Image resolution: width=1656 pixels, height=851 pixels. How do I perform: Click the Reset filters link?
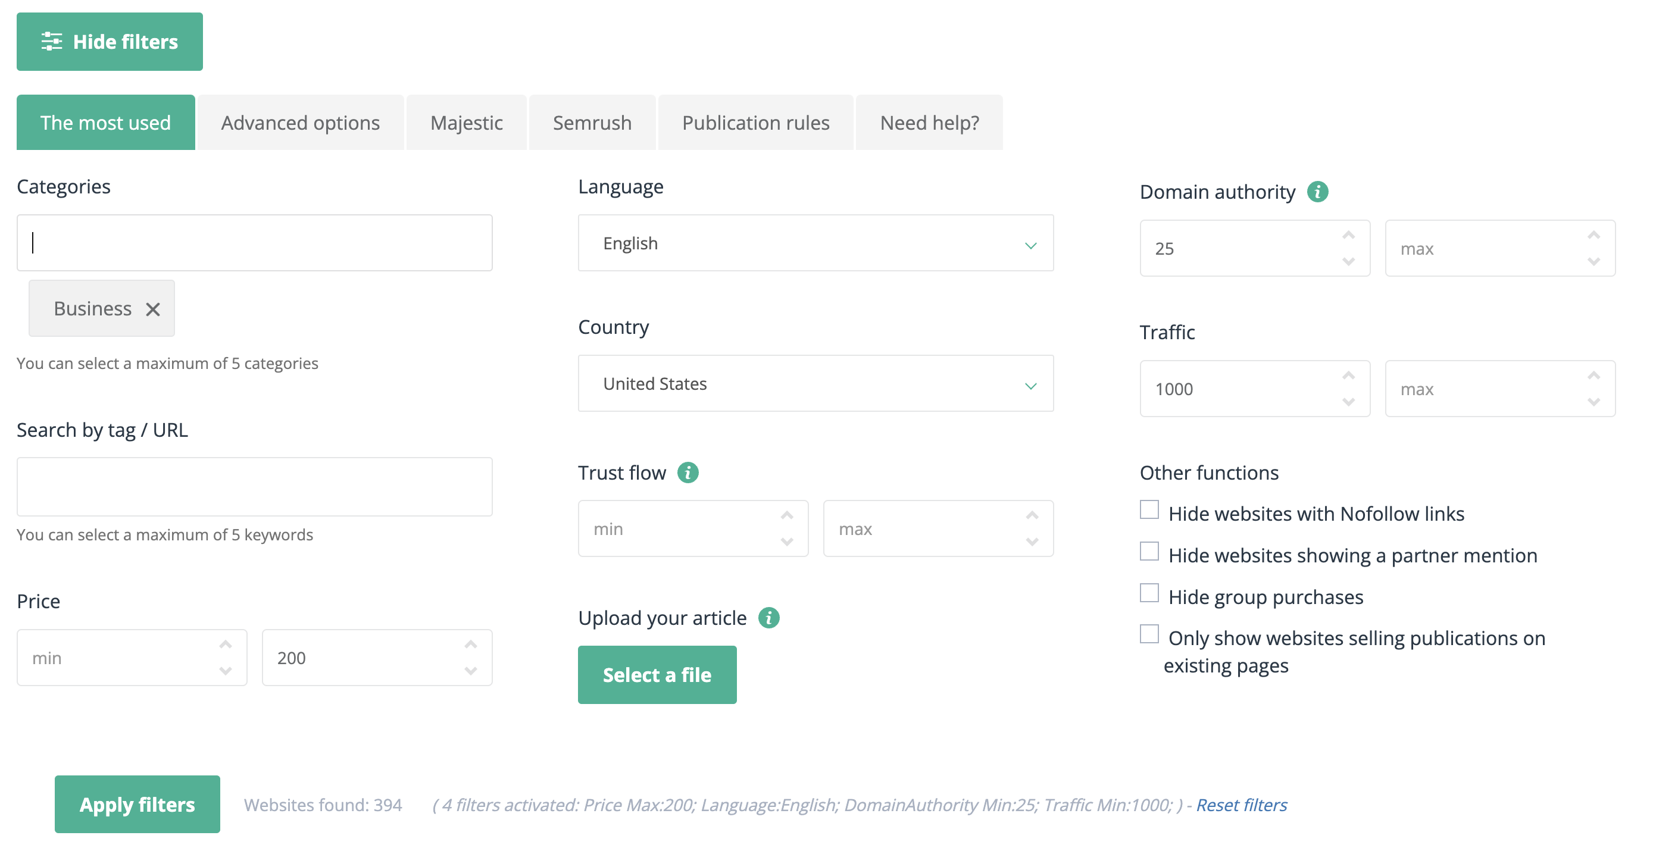pos(1241,805)
